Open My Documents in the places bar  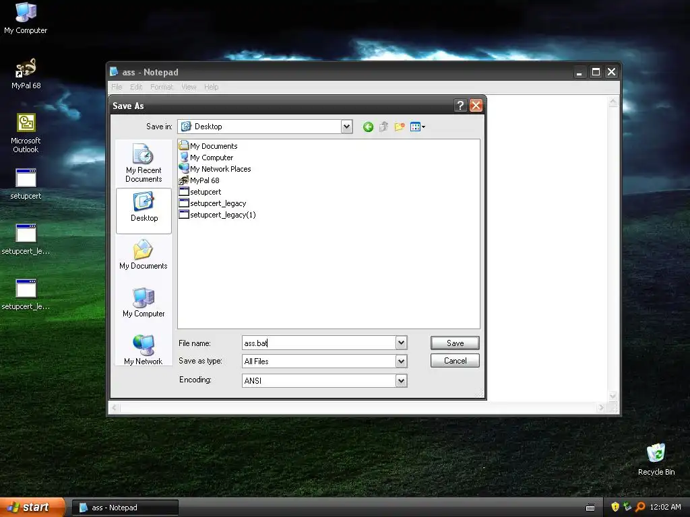click(x=144, y=254)
